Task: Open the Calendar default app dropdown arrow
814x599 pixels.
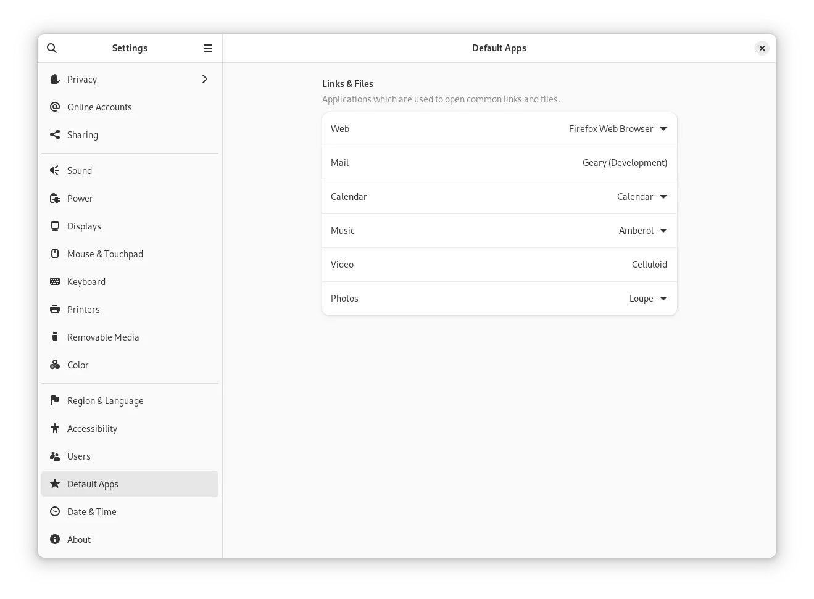Action: [663, 197]
